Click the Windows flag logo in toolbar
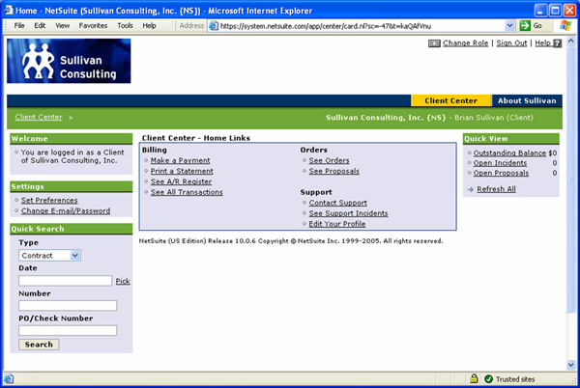This screenshot has width=580, height=388. [565, 25]
